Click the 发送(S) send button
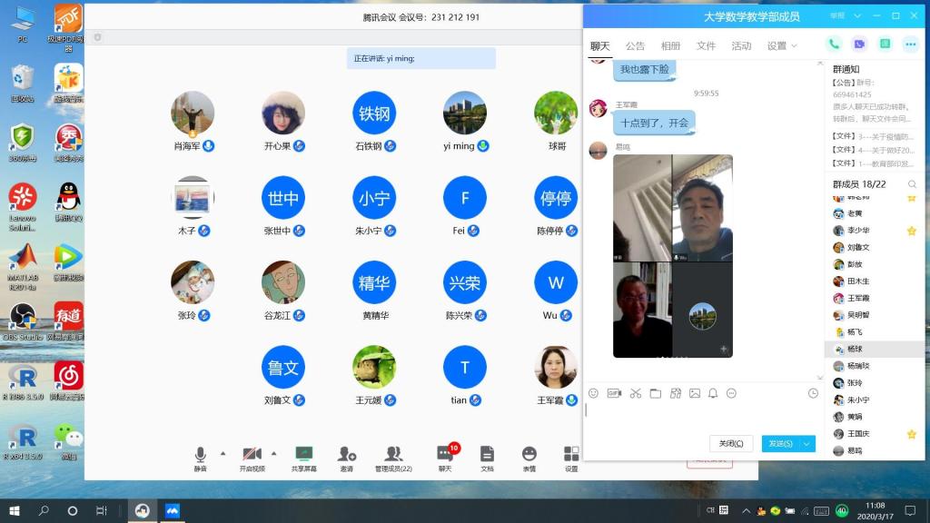This screenshot has height=523, width=930. point(780,443)
